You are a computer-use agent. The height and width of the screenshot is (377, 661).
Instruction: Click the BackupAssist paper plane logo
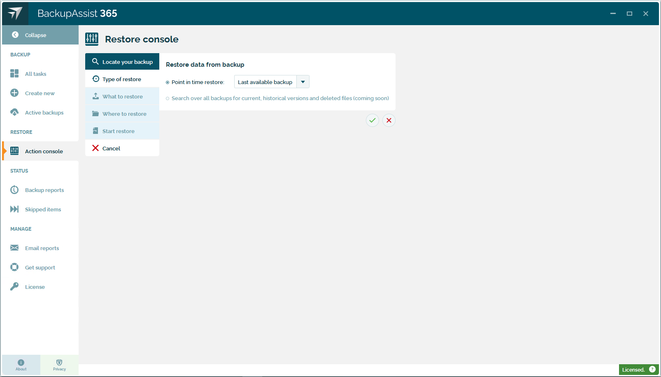[x=15, y=13]
